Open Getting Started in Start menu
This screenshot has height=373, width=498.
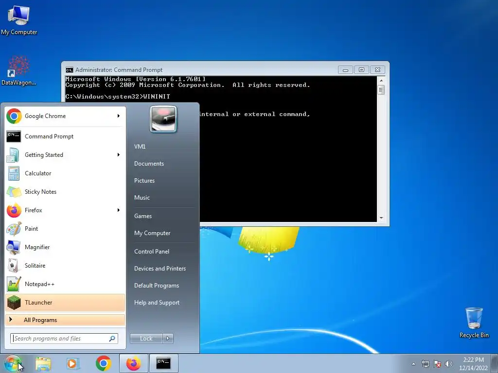coord(65,155)
